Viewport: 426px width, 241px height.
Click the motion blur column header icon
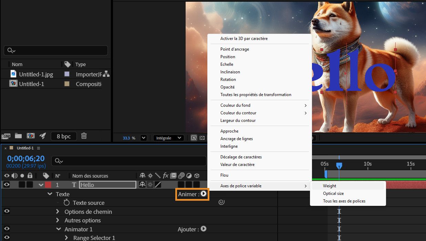click(x=181, y=175)
